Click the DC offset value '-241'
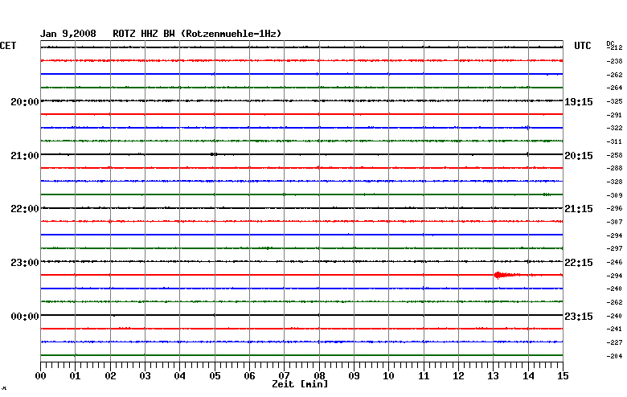The width and height of the screenshot is (627, 397). pyautogui.click(x=615, y=329)
